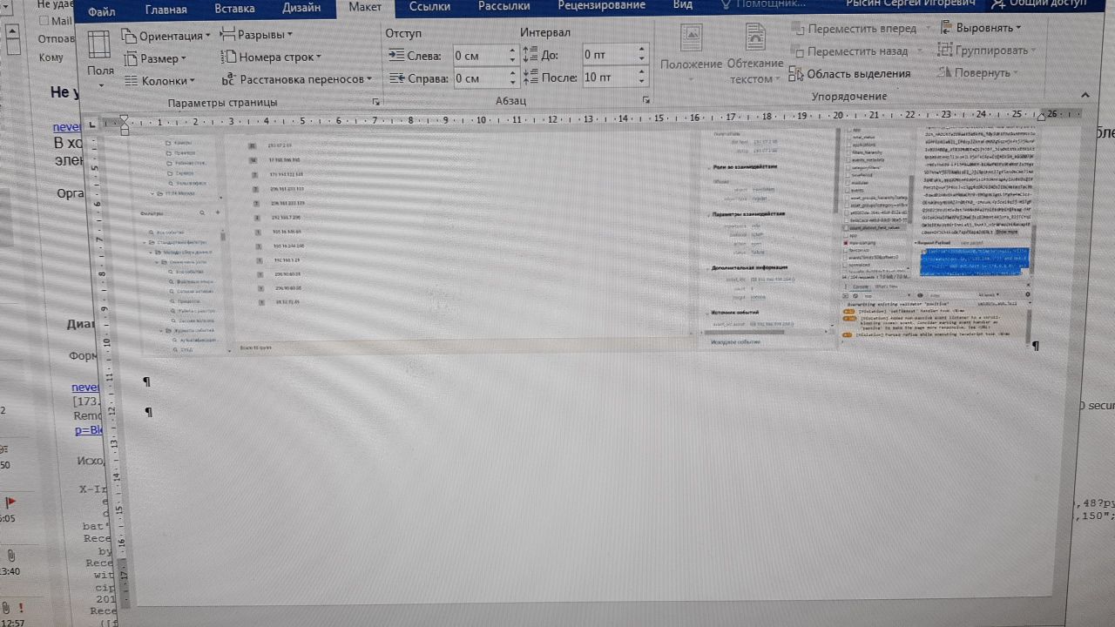Click the Выровнять align icon
This screenshot has width=1115, height=627.
point(946,28)
